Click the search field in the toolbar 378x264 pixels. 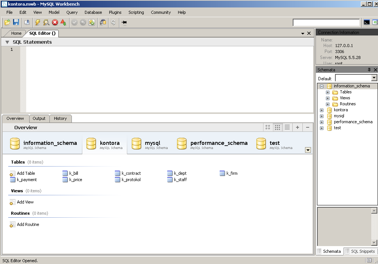click(x=326, y=22)
